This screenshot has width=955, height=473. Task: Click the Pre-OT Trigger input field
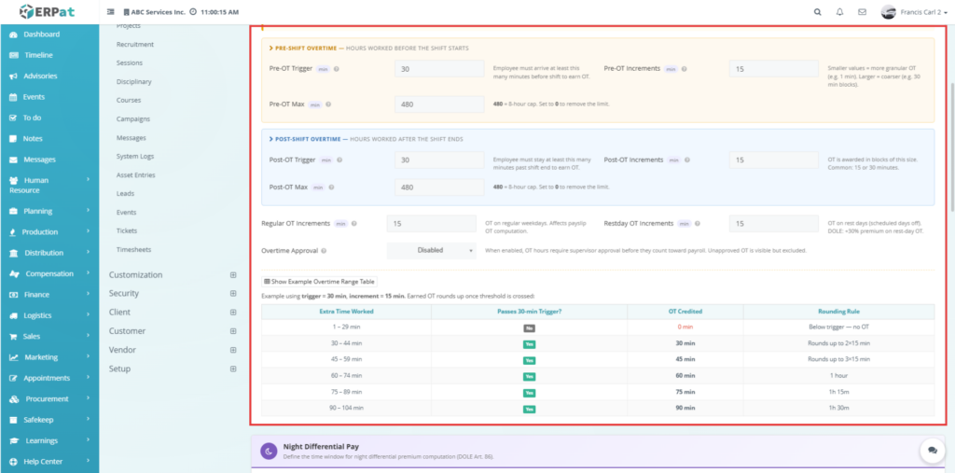point(439,69)
